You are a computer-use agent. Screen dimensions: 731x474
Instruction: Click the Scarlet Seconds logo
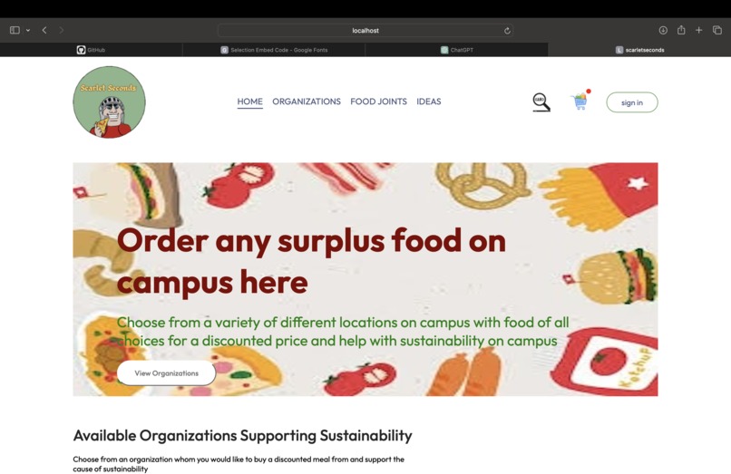pos(109,102)
